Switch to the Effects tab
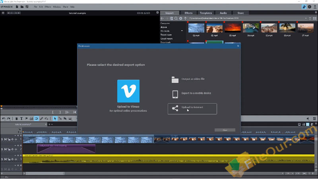This screenshot has width=318, height=179. (188, 13)
